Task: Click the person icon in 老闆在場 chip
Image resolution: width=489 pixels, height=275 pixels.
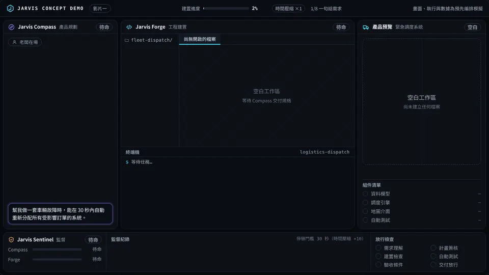Action: 14,42
